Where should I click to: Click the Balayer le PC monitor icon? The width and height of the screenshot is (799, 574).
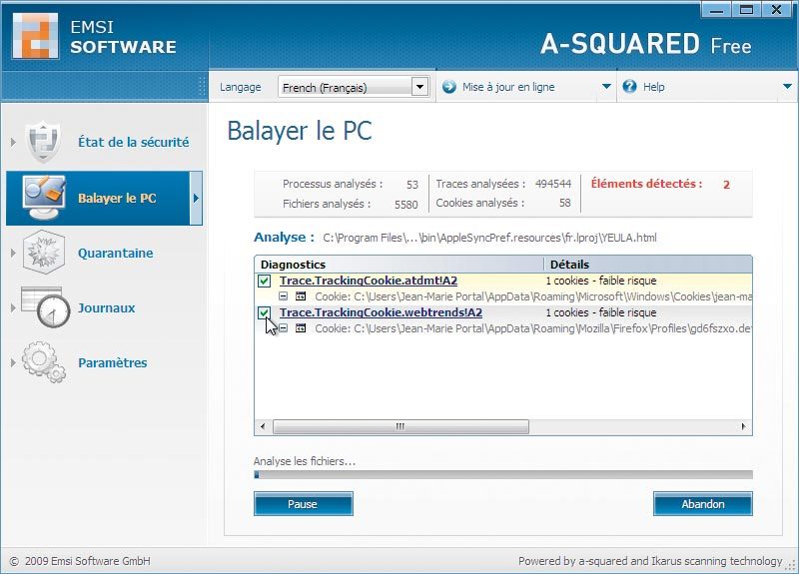44,198
